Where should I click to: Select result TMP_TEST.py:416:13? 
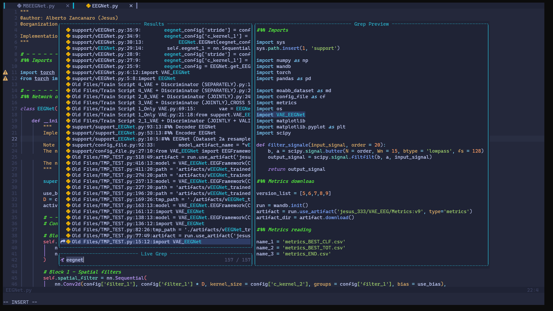[x=156, y=163]
